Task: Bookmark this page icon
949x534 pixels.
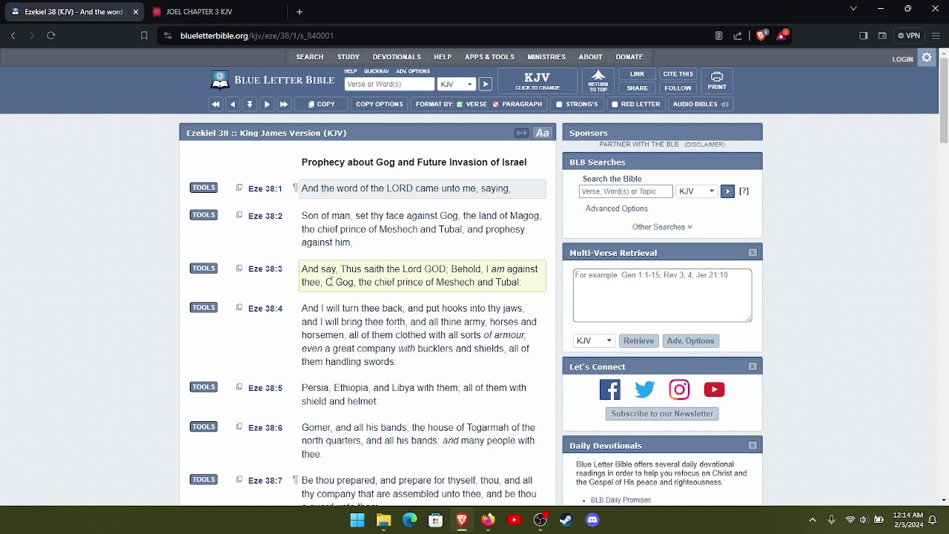Action: point(144,36)
